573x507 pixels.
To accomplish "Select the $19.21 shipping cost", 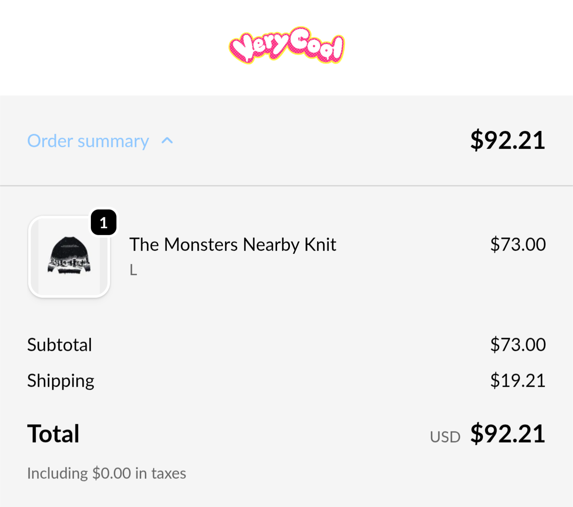I will 518,381.
